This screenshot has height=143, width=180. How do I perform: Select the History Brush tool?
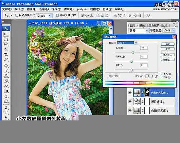click(6, 81)
